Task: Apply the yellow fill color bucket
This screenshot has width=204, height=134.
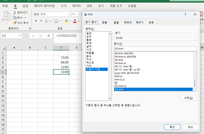Action: click(66, 21)
